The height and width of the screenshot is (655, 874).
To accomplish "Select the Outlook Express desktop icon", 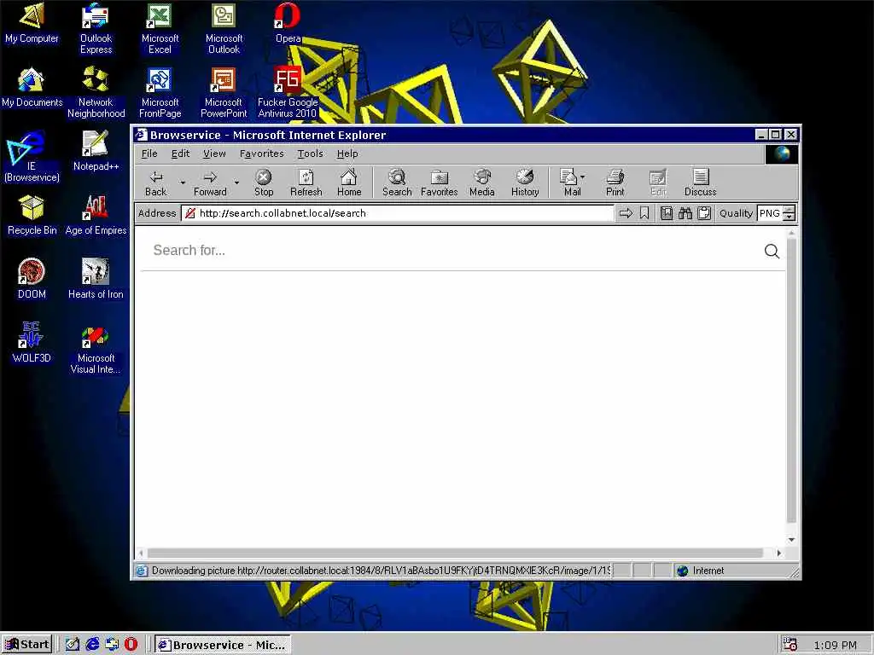I will pyautogui.click(x=96, y=28).
